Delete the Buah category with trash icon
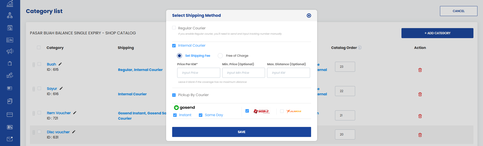This screenshot has width=483, height=146. pos(420,70)
